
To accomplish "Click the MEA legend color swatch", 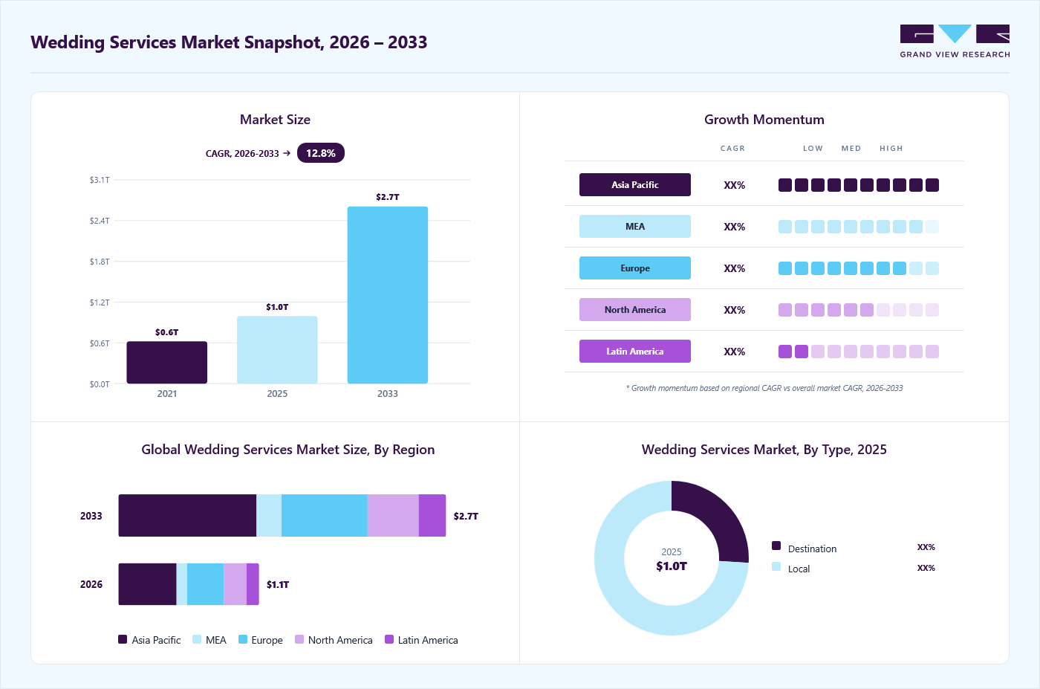I will click(197, 639).
